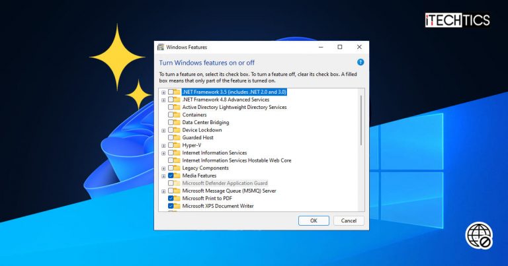The image size is (508, 266).
Task: Open the blue help icon
Action: pos(360,62)
